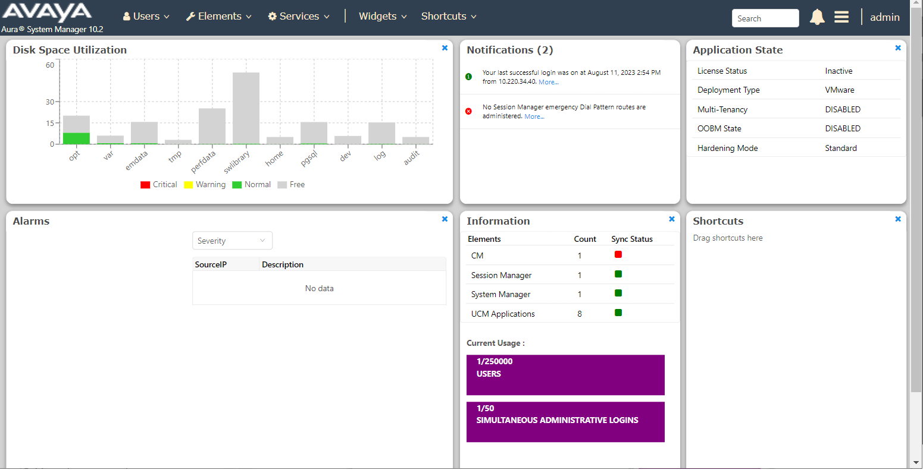Open the Services menu
The height and width of the screenshot is (470, 923).
coord(299,17)
